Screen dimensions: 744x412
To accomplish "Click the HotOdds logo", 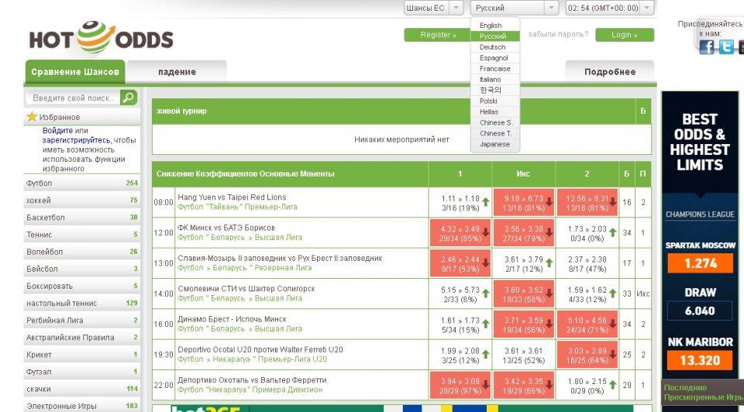I will [x=101, y=38].
